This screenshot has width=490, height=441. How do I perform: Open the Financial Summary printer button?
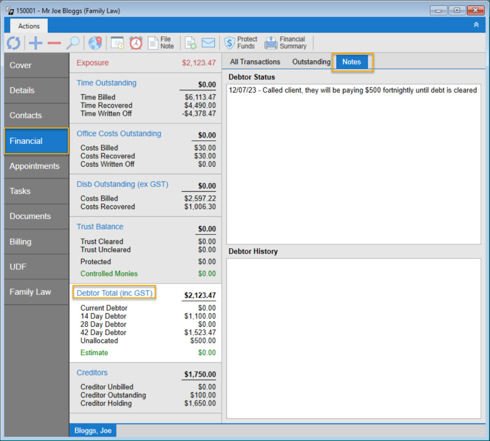[x=285, y=42]
